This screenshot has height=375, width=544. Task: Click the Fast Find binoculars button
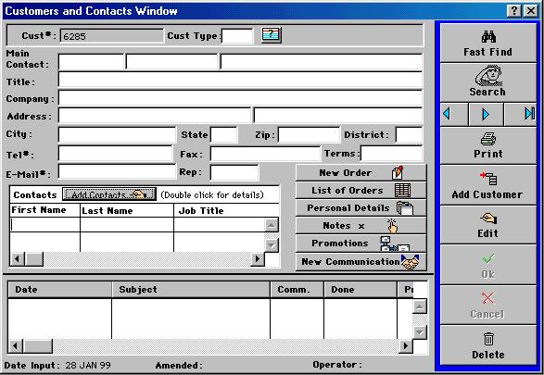point(488,43)
